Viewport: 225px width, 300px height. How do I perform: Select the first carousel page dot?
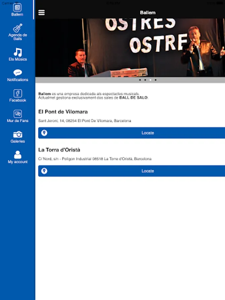tap(140, 80)
